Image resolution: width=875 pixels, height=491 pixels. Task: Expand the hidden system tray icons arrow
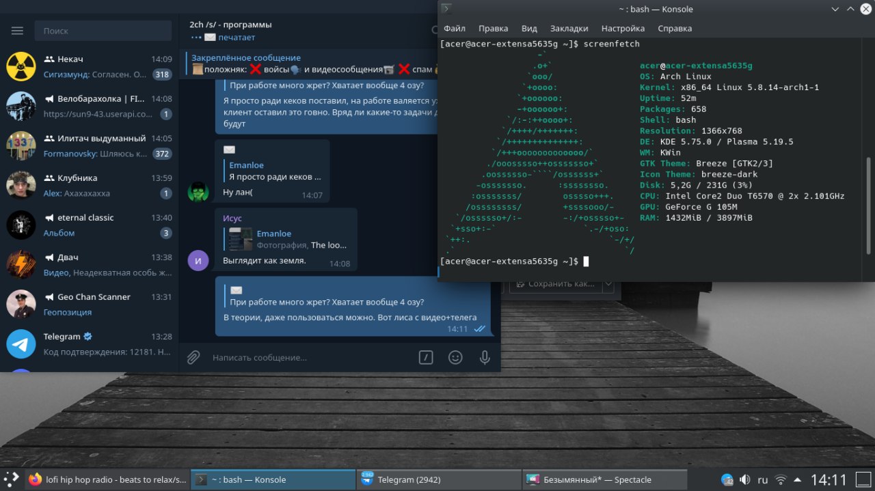[797, 479]
